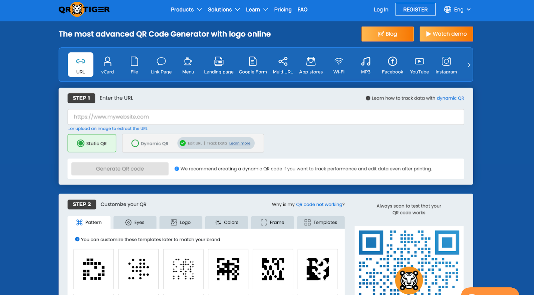The image size is (534, 295).
Task: Expand the Solutions dropdown menu
Action: point(224,10)
